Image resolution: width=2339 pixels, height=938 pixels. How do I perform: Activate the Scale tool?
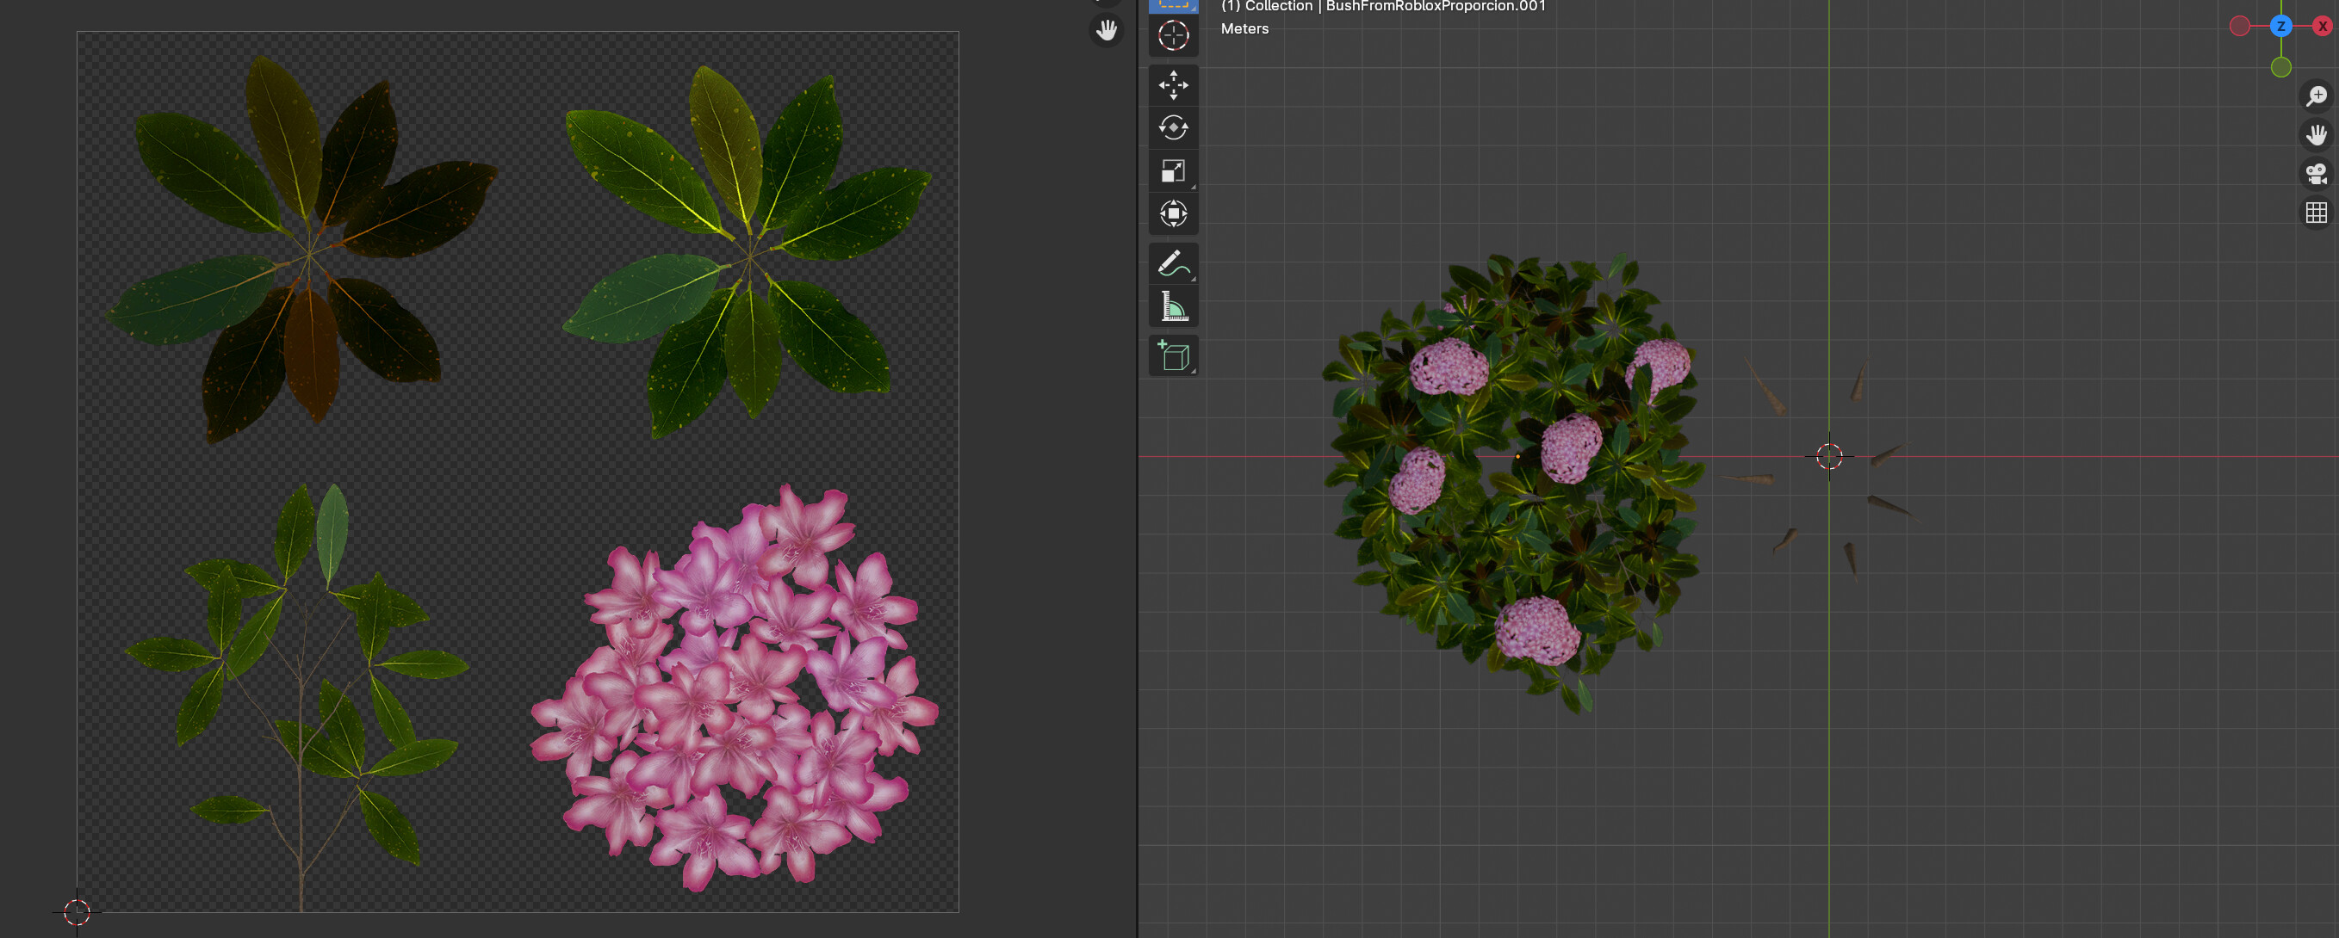click(x=1173, y=170)
